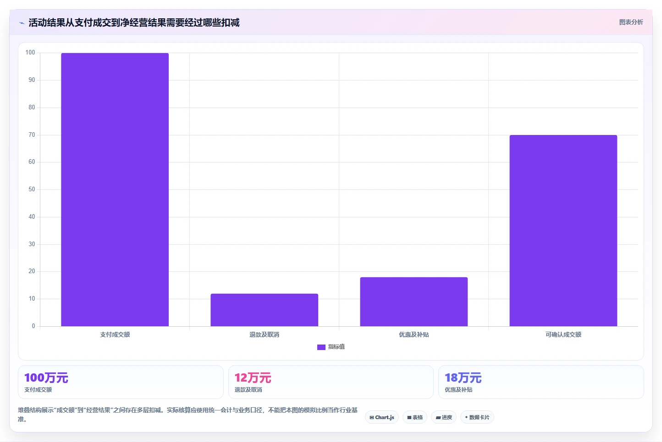Select the 优惠及补贴 bar in the chart
The image size is (662, 442).
point(414,302)
